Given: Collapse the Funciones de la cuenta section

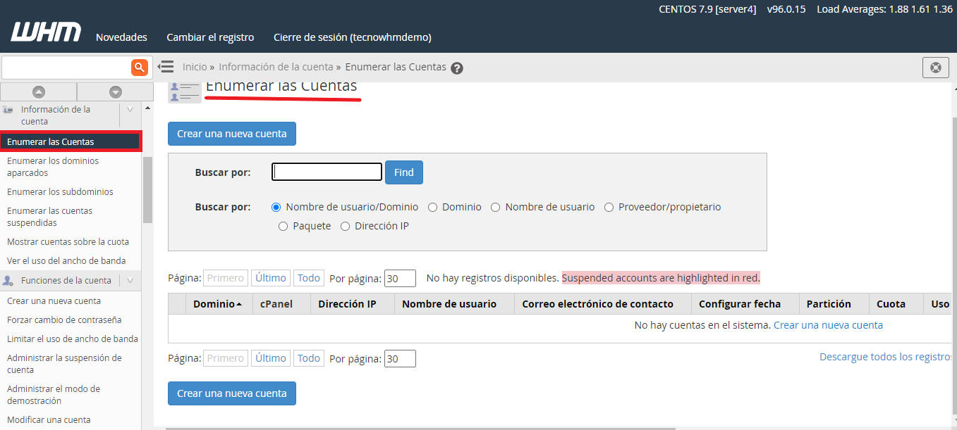Looking at the screenshot, I should click(x=130, y=281).
